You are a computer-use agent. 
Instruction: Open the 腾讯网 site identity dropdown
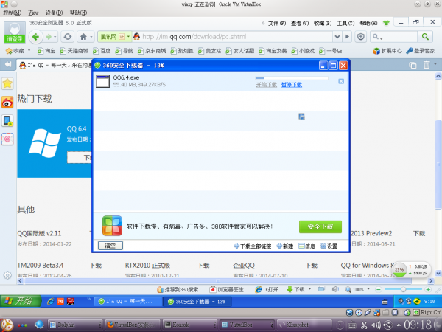point(128,37)
